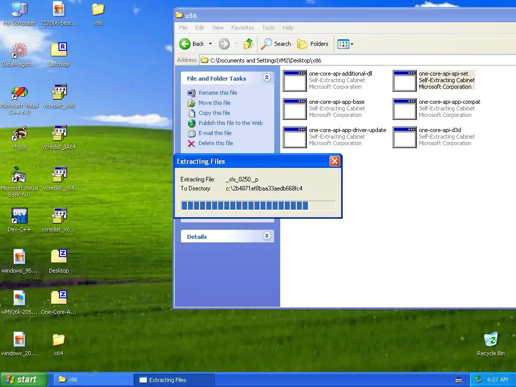
Task: Click Move this file link
Action: pyautogui.click(x=214, y=103)
